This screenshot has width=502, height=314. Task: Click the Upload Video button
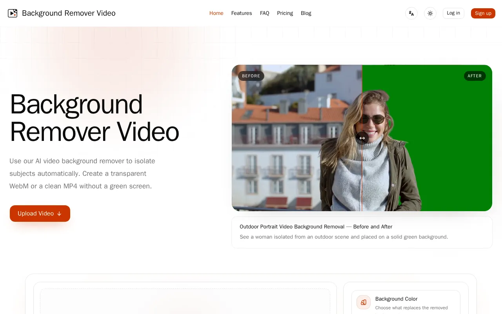coord(40,214)
